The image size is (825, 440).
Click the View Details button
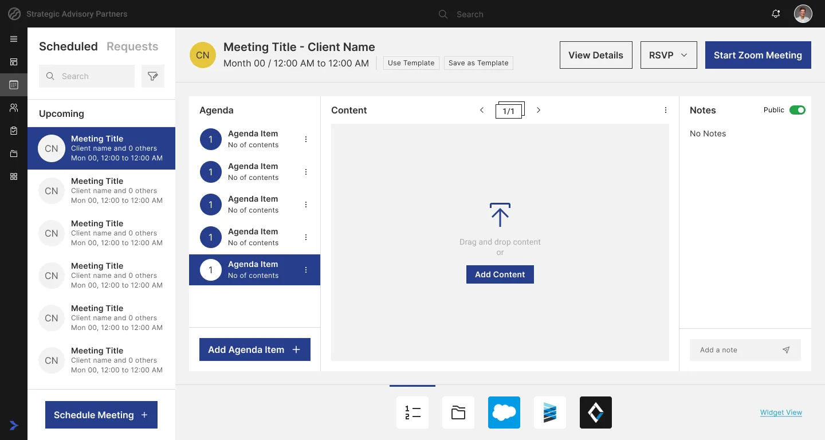coord(596,55)
